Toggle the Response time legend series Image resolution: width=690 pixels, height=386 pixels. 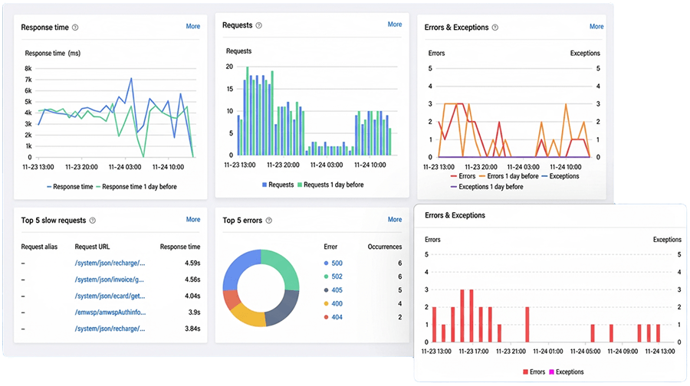pyautogui.click(x=70, y=187)
